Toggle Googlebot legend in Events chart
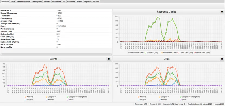The width and height of the screenshot is (225, 106). tap(51, 97)
